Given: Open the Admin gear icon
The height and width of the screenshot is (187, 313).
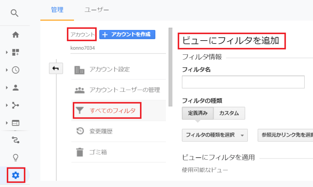Looking at the screenshot, I should click(x=16, y=175).
